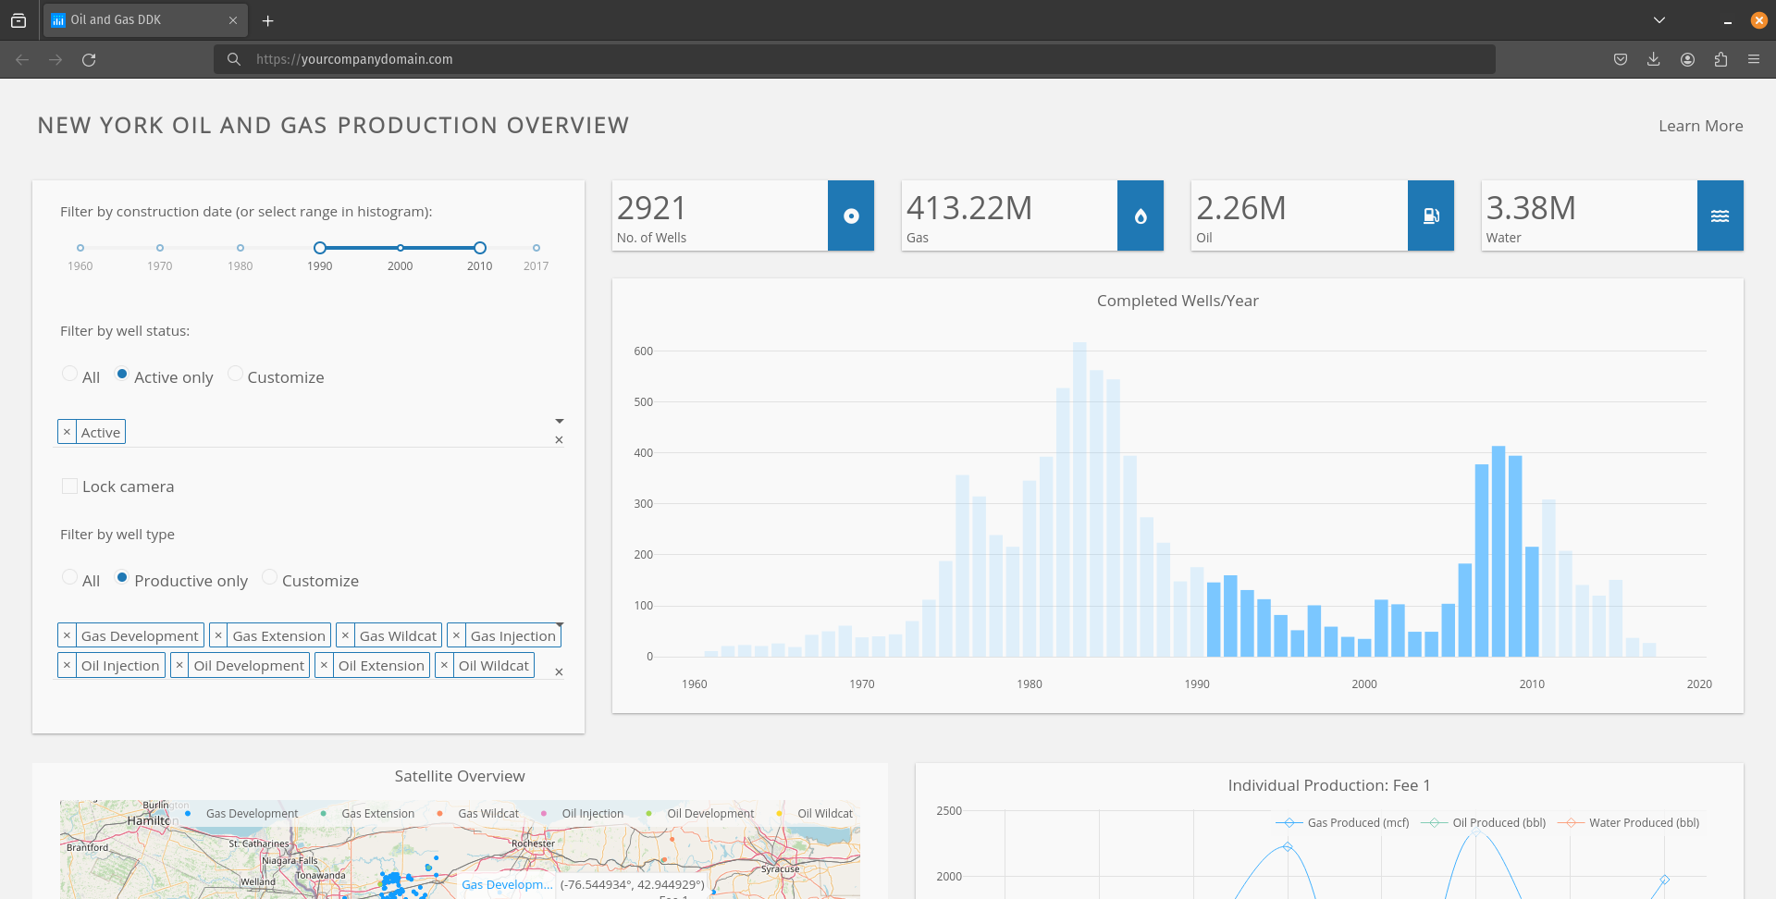The width and height of the screenshot is (1776, 899).
Task: Expand the well type dropdown arrow
Action: [x=559, y=625]
